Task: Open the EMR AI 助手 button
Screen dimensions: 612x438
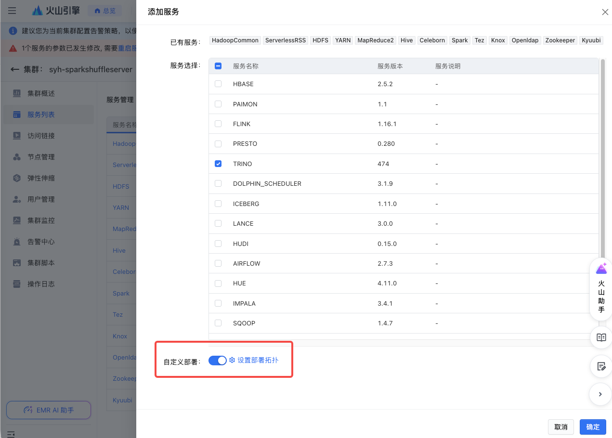Action: point(49,410)
